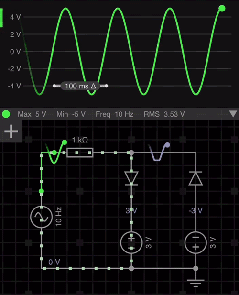239x295 pixels.
Task: Tap the green trace endpoint dot
Action: pyautogui.click(x=222, y=9)
